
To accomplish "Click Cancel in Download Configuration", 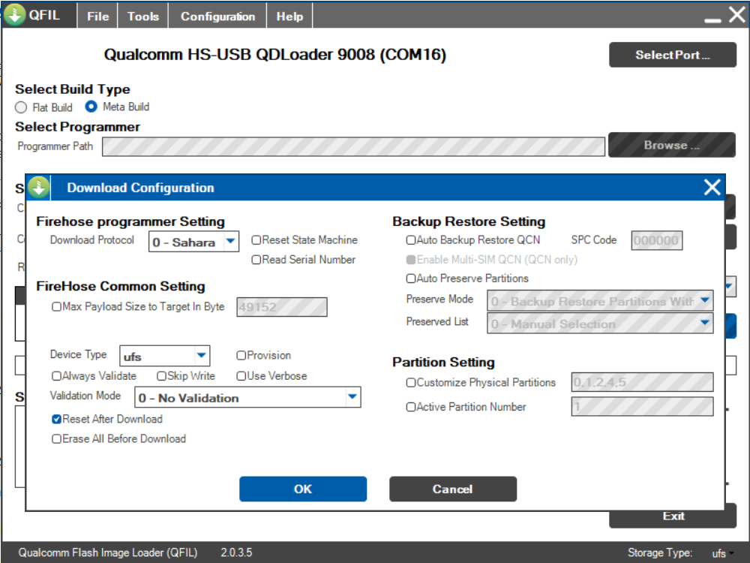I will (x=452, y=489).
